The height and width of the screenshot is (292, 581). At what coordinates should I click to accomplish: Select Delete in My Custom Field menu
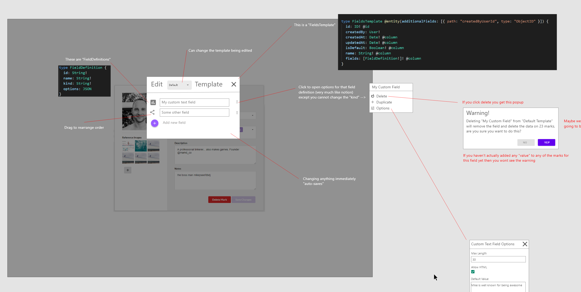click(381, 96)
